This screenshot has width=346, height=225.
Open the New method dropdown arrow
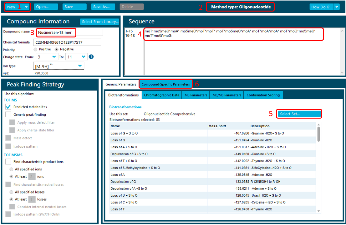[26, 7]
